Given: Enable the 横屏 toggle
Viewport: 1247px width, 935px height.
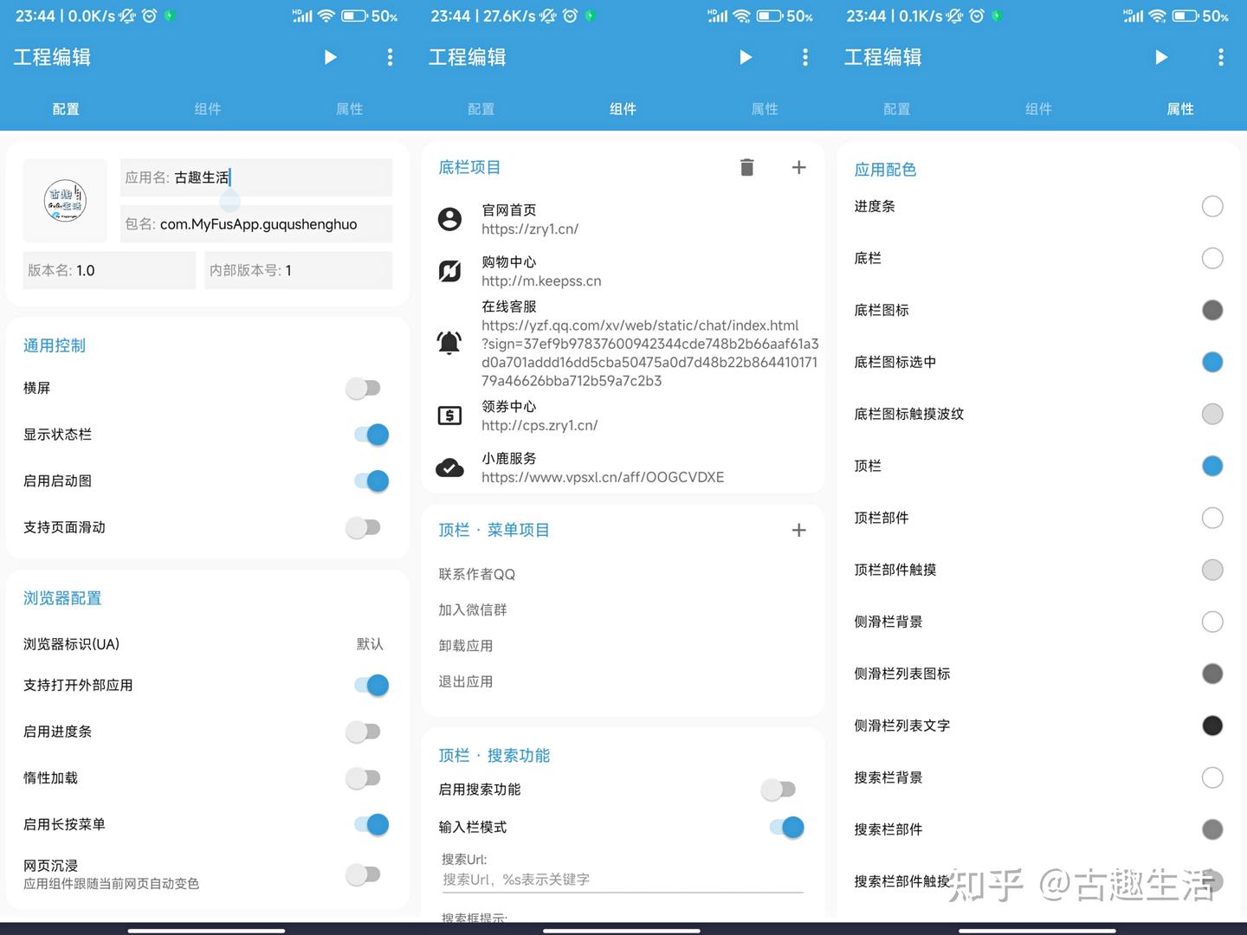Looking at the screenshot, I should click(363, 388).
